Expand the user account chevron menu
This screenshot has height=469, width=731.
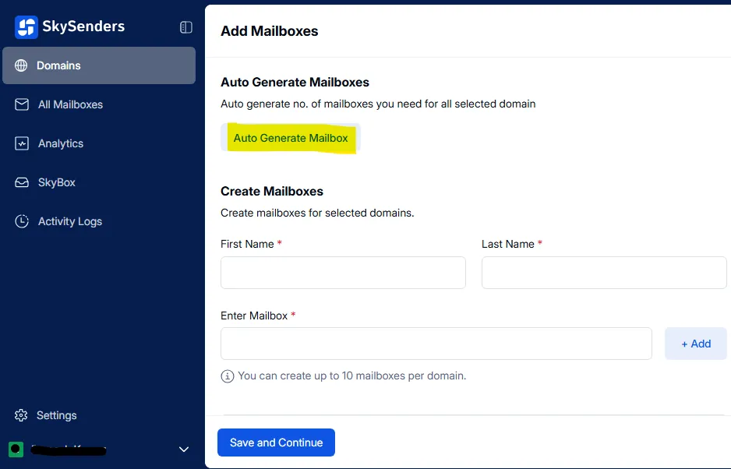coord(184,449)
